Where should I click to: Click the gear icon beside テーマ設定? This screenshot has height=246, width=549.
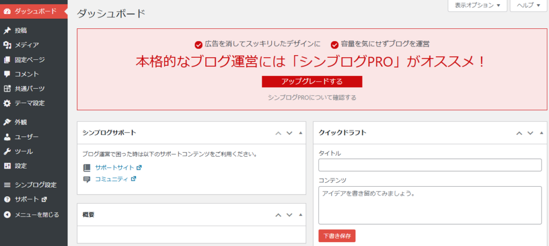click(7, 103)
